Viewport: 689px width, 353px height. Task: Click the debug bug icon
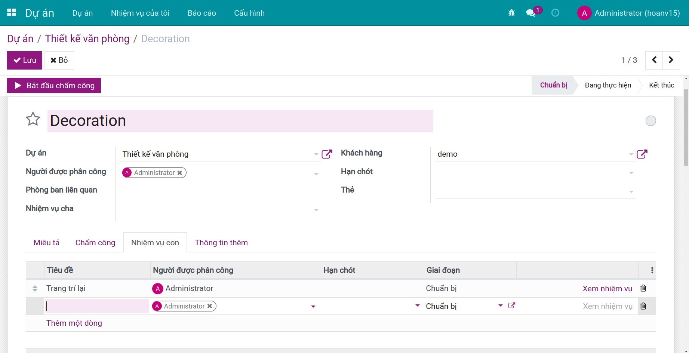point(511,13)
